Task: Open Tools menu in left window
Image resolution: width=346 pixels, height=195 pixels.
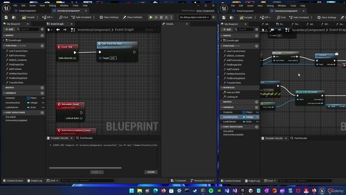Action: [x=76, y=5]
